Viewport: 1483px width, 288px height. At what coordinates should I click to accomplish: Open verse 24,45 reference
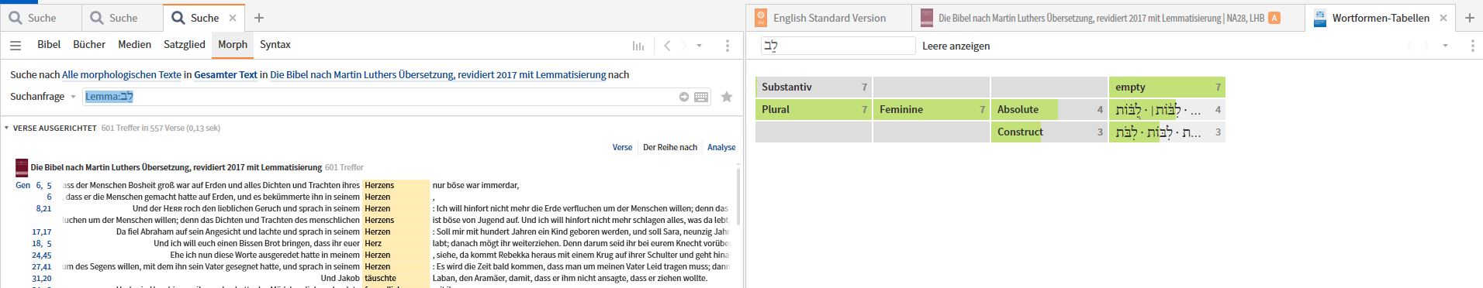42,255
